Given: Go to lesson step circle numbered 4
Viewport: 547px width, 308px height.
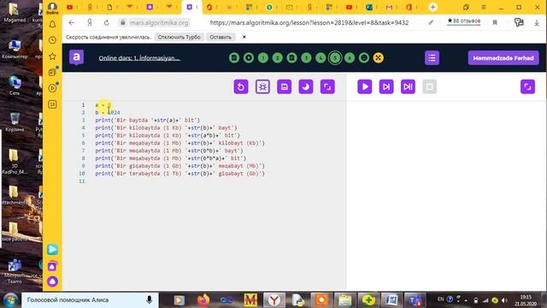Looking at the screenshot, I should (321, 58).
